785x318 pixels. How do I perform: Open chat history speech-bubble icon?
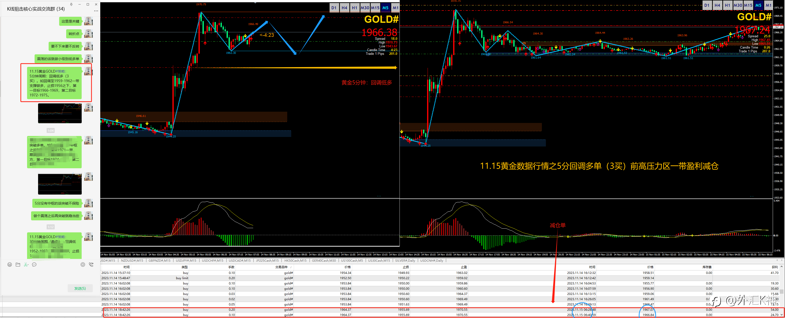[34, 264]
